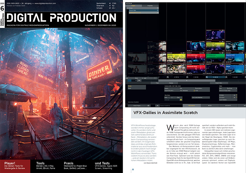
Task: Open the ColorFX module tab
Action: tap(228, 106)
